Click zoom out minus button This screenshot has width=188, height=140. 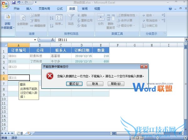158,138
